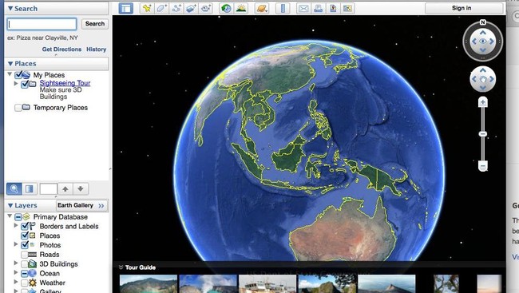
Task: Toggle the Primary Database checkbox
Action: pos(18,217)
